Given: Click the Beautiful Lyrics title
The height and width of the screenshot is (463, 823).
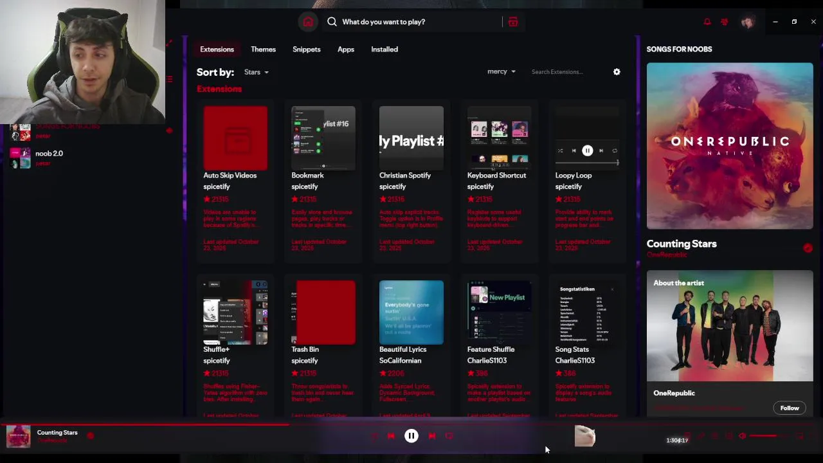Looking at the screenshot, I should coord(402,349).
